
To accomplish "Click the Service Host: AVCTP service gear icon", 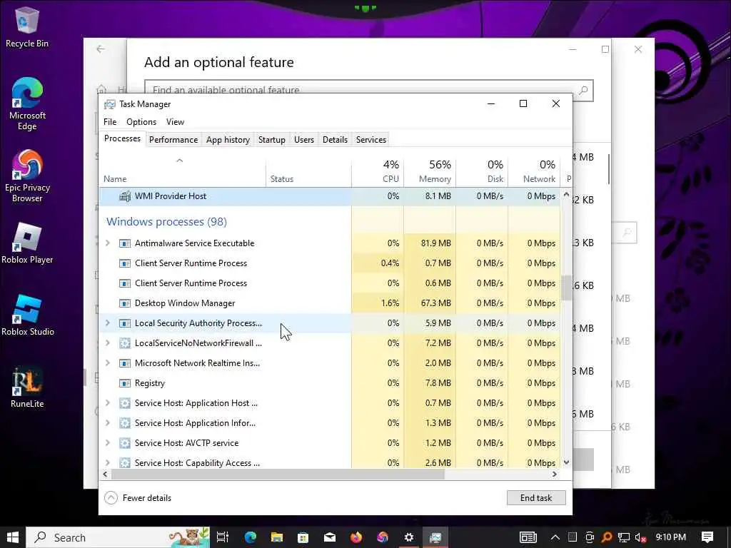I will pyautogui.click(x=124, y=443).
